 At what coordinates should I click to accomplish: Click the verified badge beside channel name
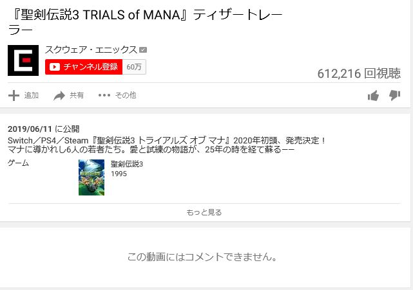(143, 50)
